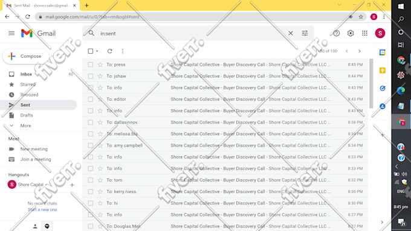Open Chrome tab search chevron in title bar
This screenshot has height=231, width=411.
point(340,5)
